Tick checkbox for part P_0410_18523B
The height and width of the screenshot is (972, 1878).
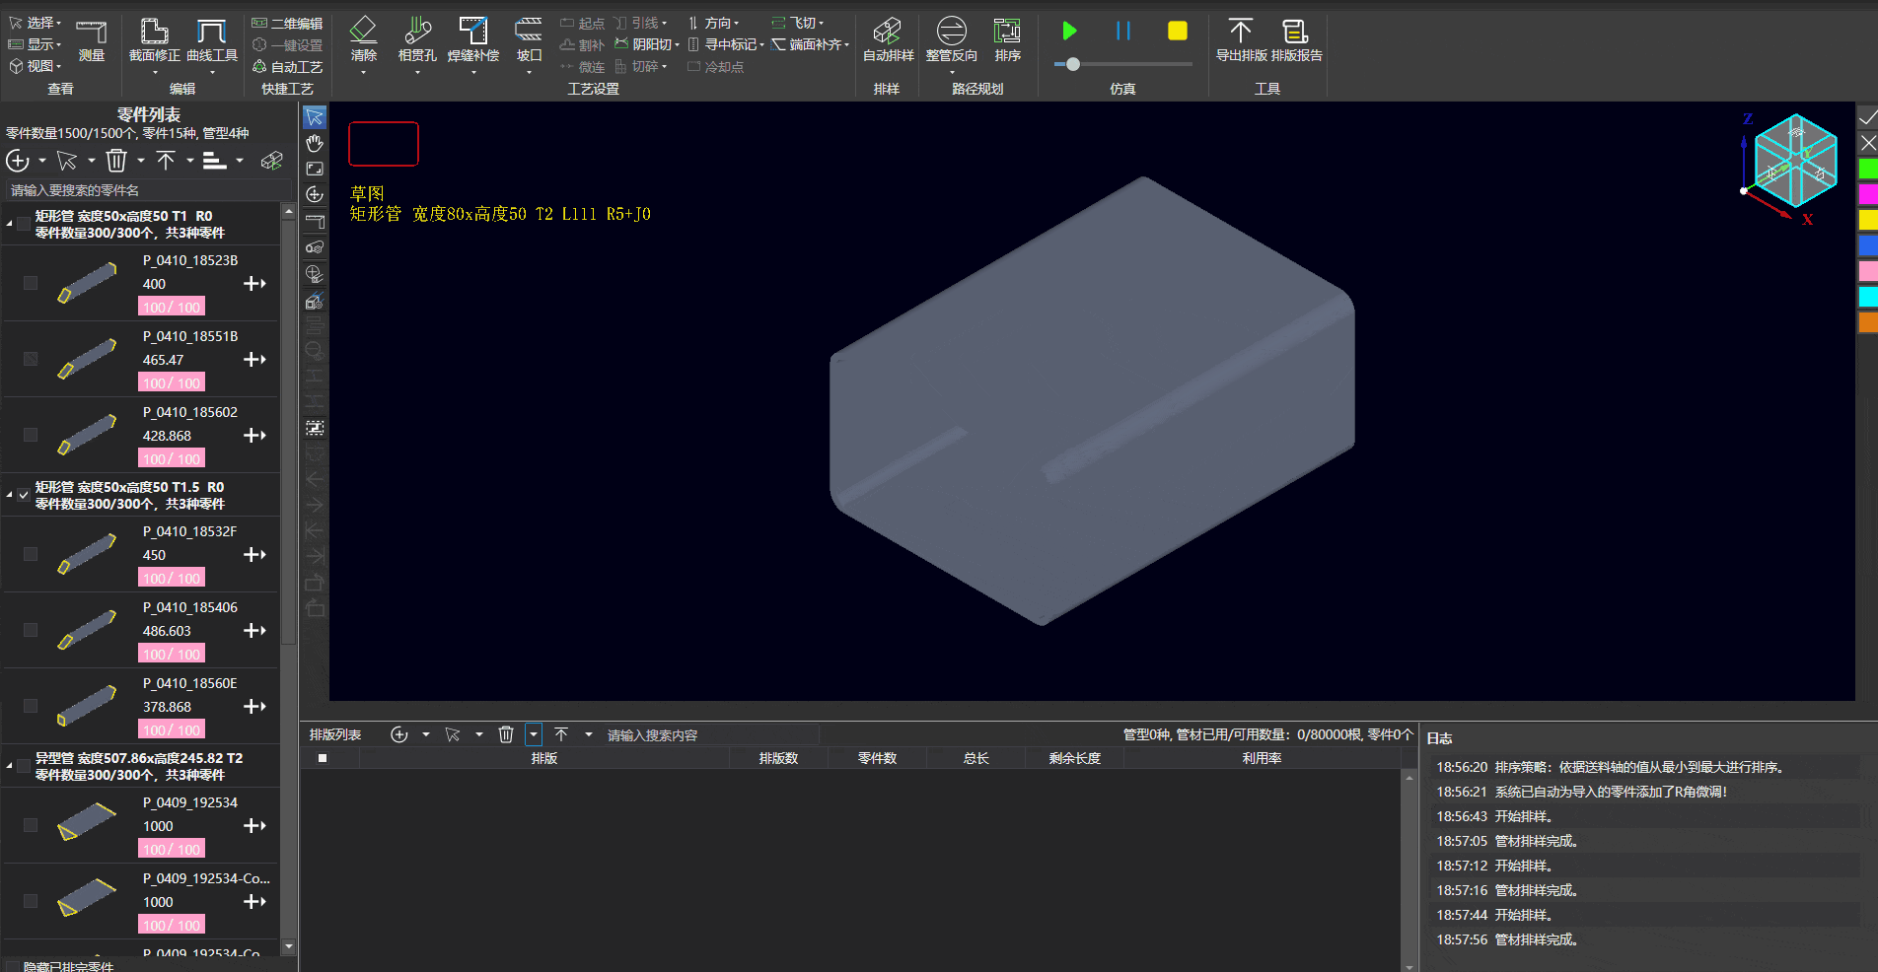(x=31, y=283)
